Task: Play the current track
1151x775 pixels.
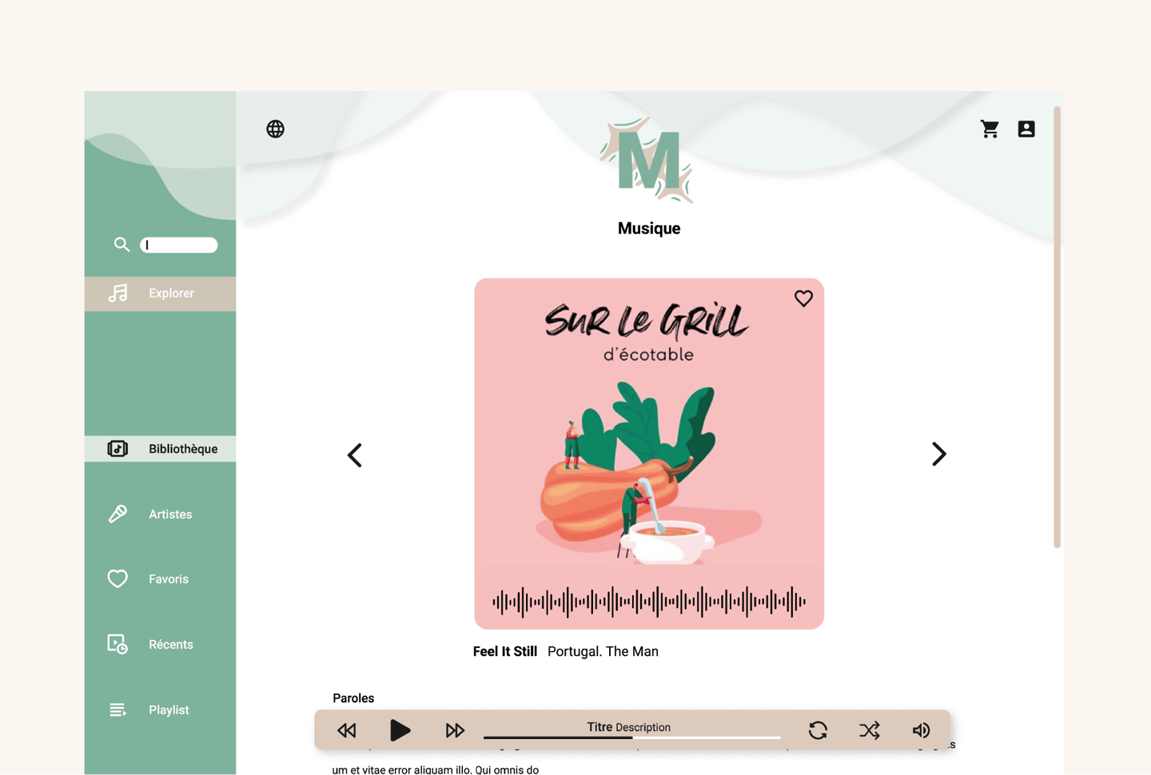Action: point(400,730)
